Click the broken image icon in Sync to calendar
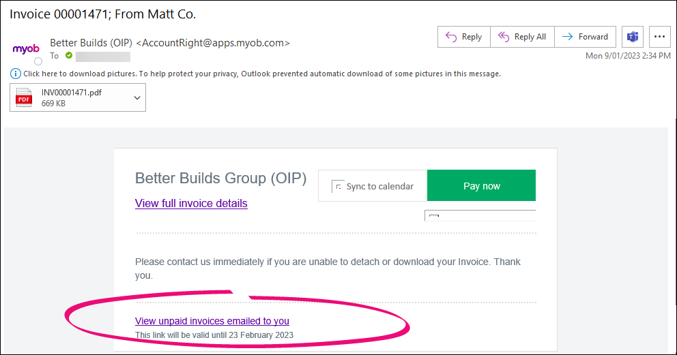Image resolution: width=677 pixels, height=355 pixels. pyautogui.click(x=338, y=186)
